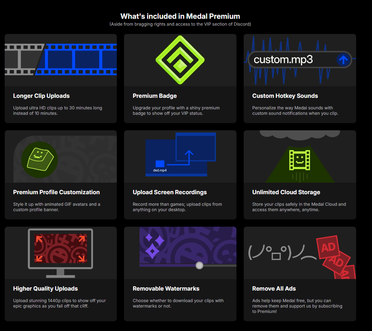Click the "shiny premium badge" description text
372x331 pixels.
pyautogui.click(x=176, y=110)
